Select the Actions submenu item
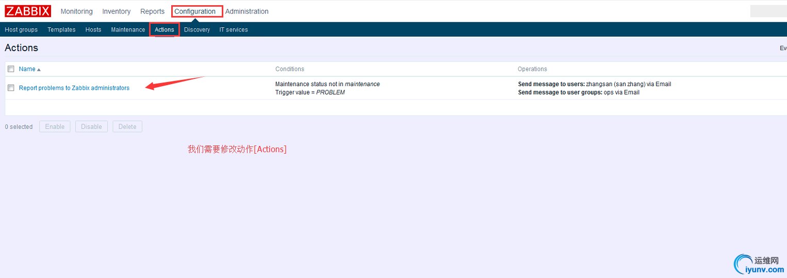 tap(165, 30)
